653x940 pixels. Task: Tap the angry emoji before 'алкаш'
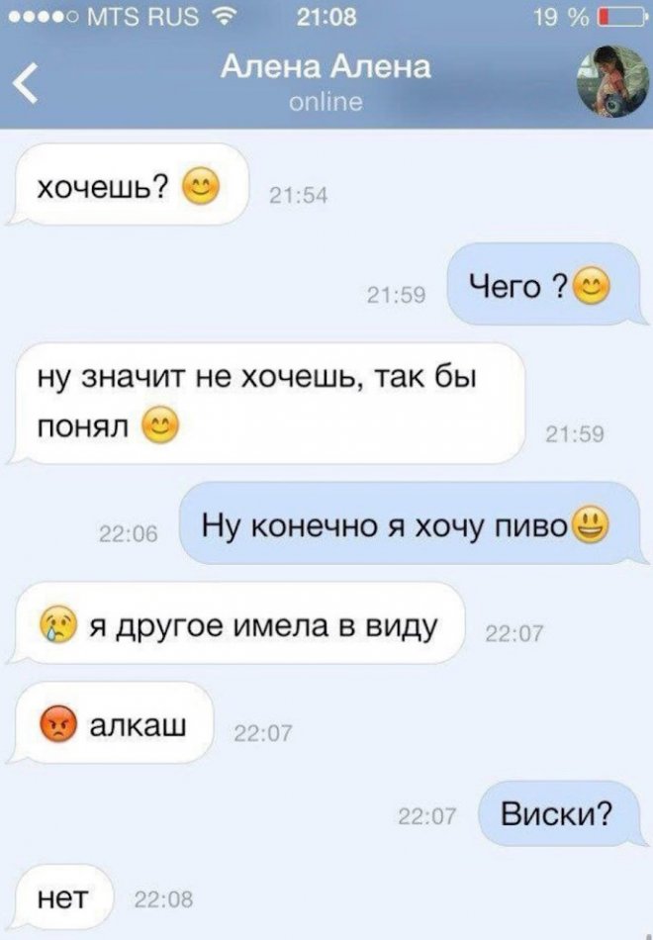click(x=58, y=723)
